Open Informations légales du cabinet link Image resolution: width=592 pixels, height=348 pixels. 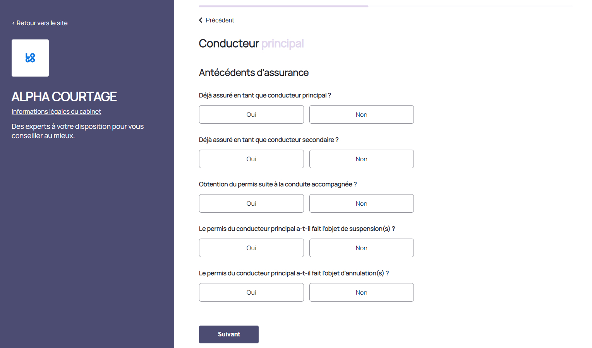click(x=56, y=112)
